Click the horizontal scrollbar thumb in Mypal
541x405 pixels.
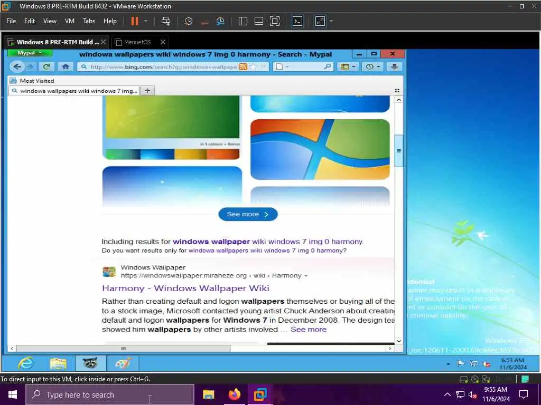click(x=123, y=349)
